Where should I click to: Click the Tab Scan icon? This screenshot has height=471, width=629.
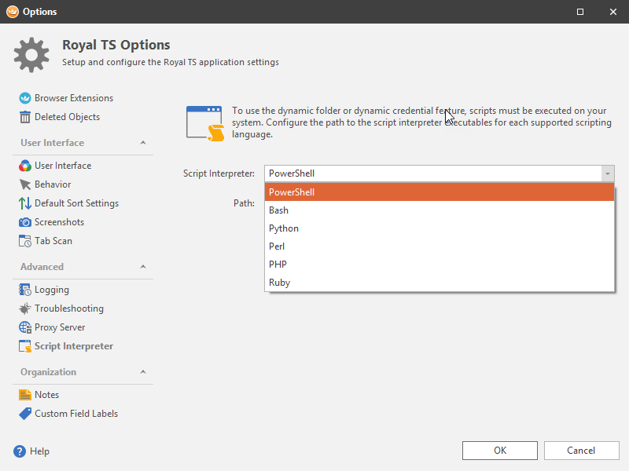tap(25, 241)
